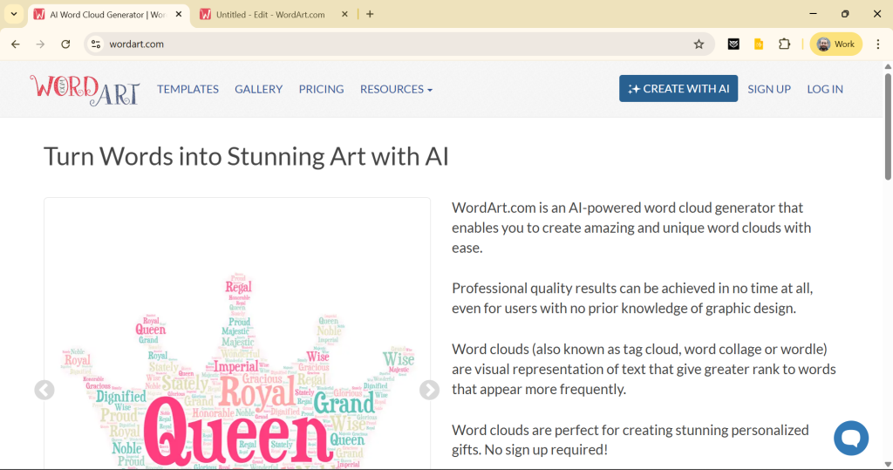This screenshot has width=893, height=470.
Task: Expand the Resources dropdown menu
Action: [x=396, y=89]
